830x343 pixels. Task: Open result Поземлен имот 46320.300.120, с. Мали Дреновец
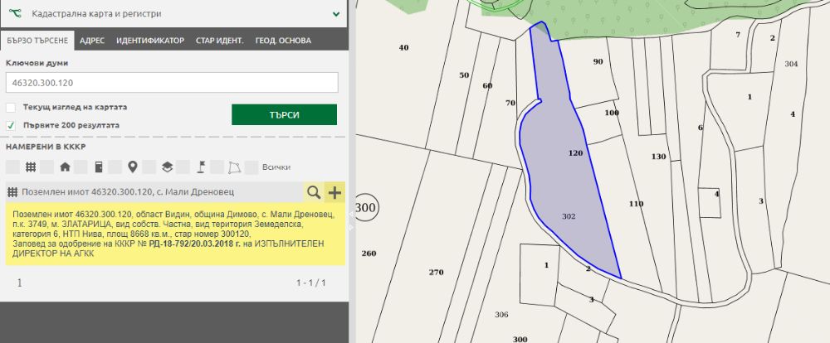tap(128, 192)
